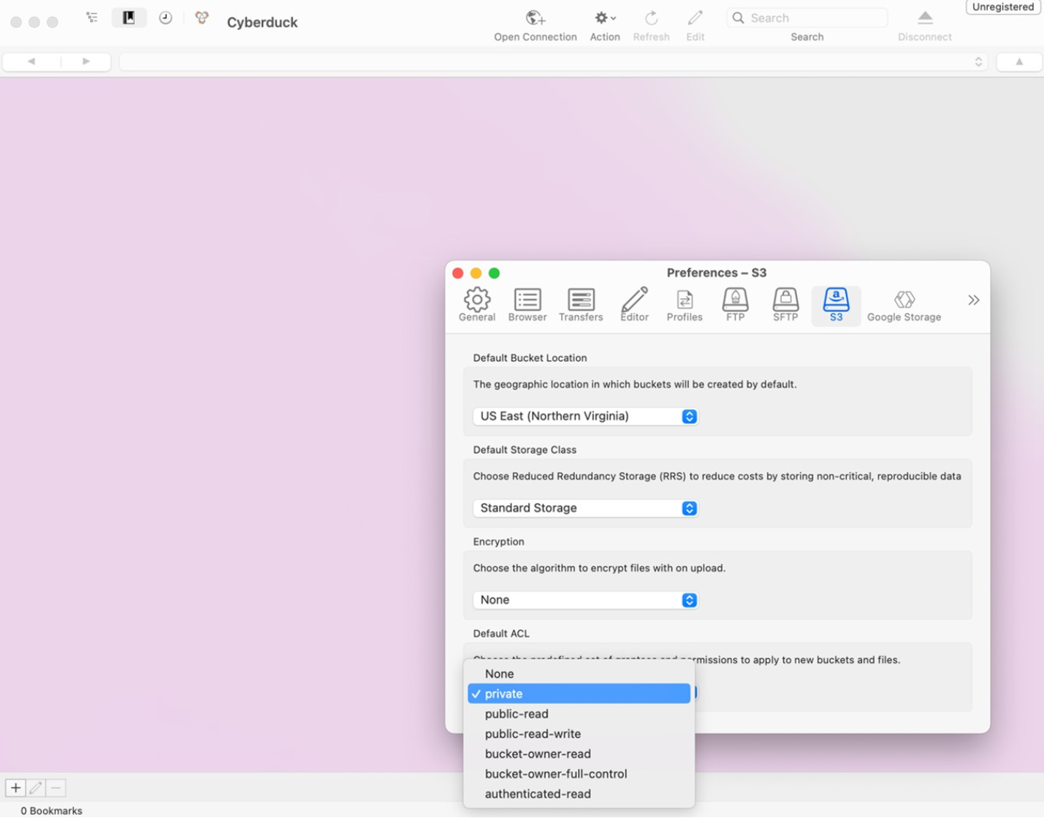Screen dimensions: 1044x818
Task: Open Default Bucket Location dropdown
Action: [x=585, y=416]
